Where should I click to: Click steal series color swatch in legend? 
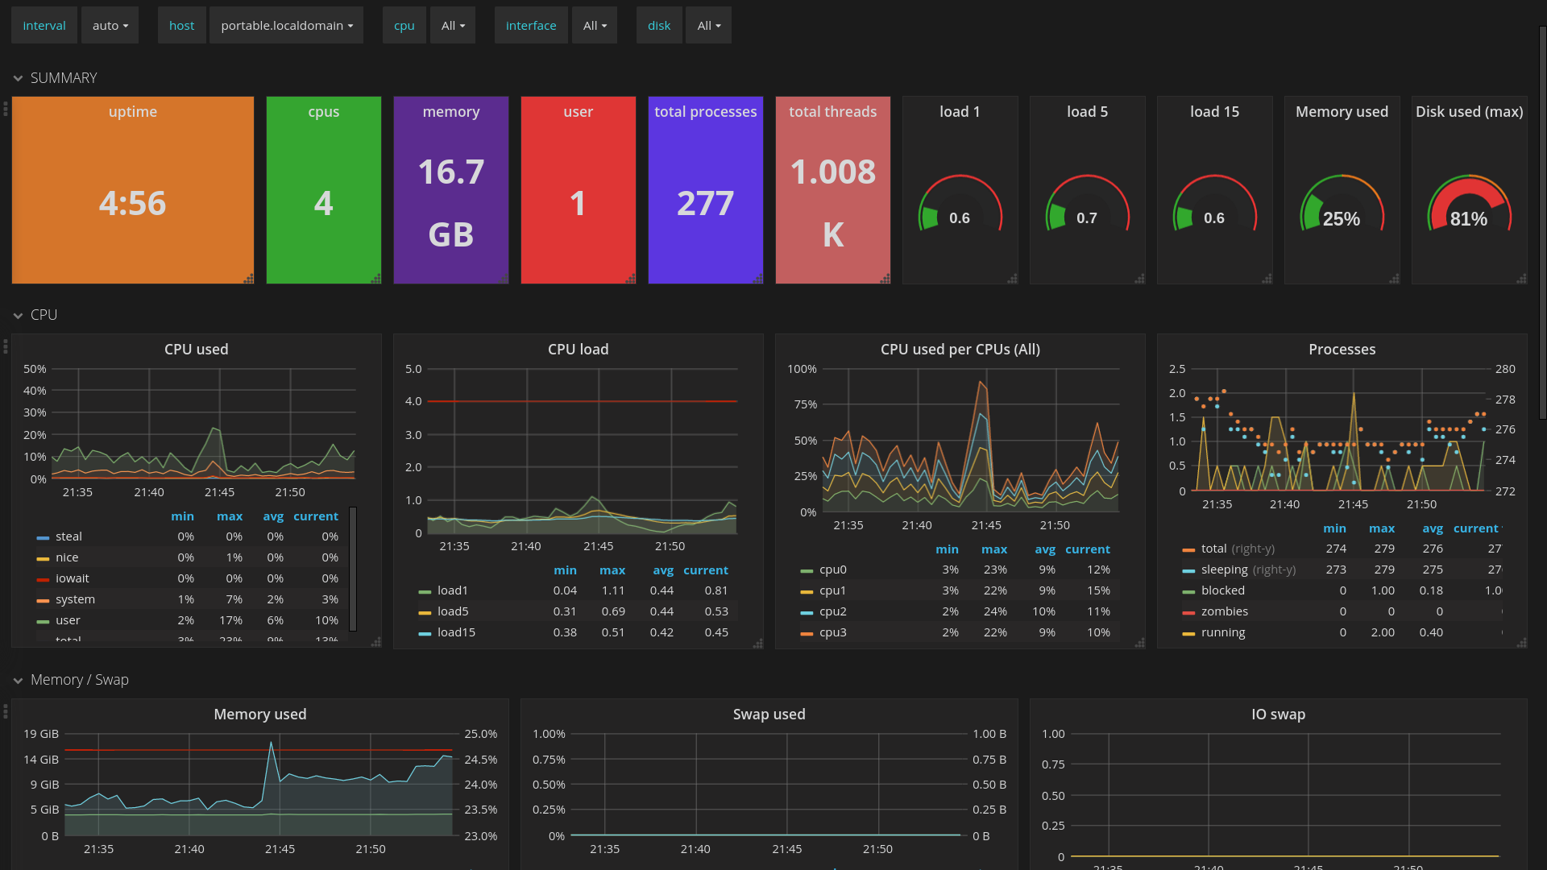click(x=43, y=537)
